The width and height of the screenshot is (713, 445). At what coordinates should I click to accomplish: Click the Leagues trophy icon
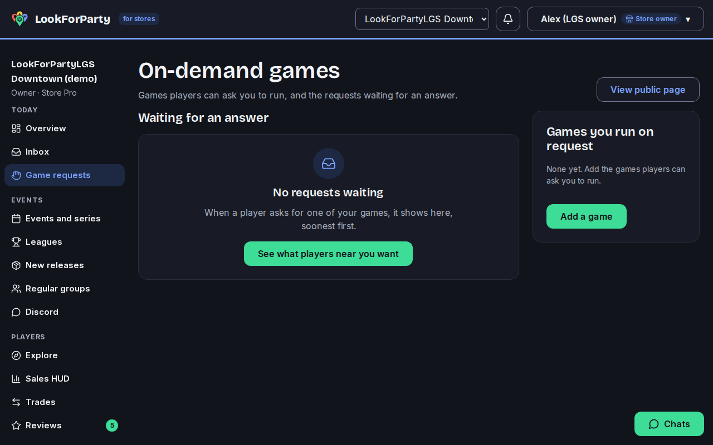pos(16,242)
